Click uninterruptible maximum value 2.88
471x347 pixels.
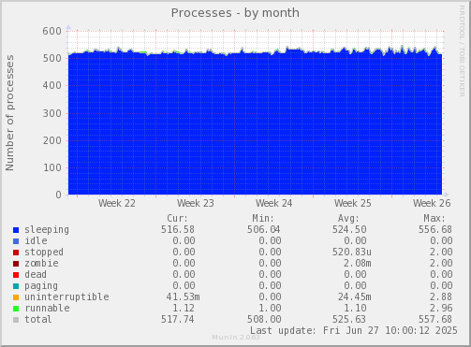441,296
